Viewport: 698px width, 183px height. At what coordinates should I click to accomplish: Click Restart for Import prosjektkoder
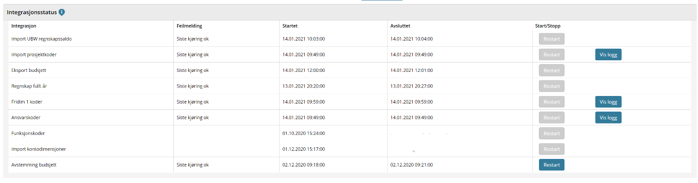click(552, 54)
